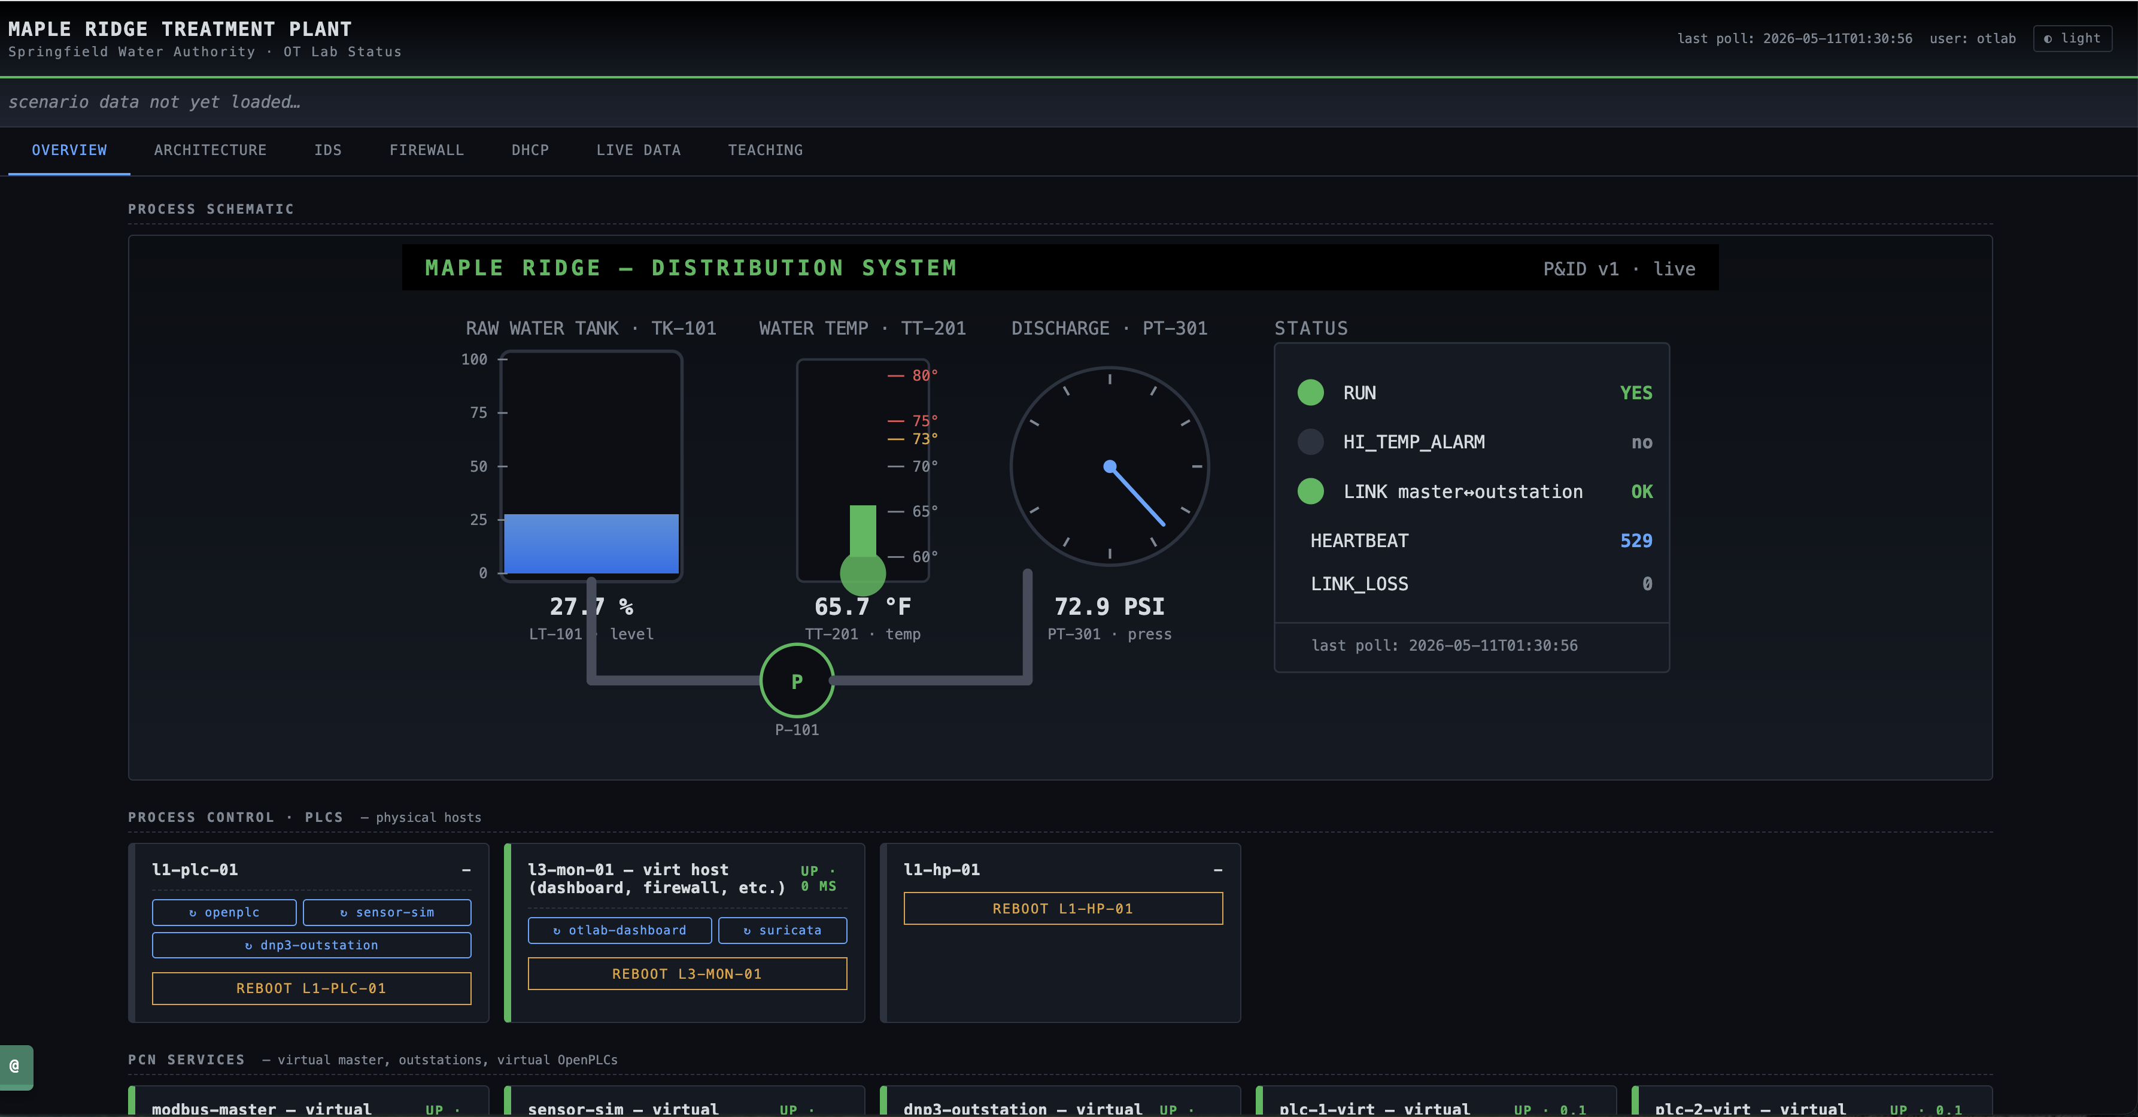Click the 73° amber threshold marker
Image resolution: width=2138 pixels, height=1117 pixels.
pyautogui.click(x=913, y=439)
